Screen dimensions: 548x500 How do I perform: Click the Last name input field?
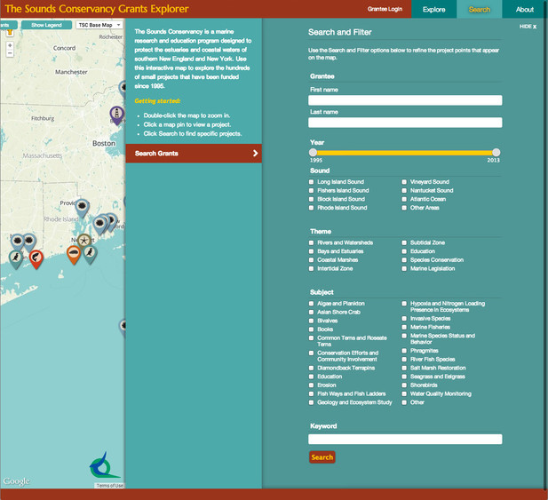(405, 123)
